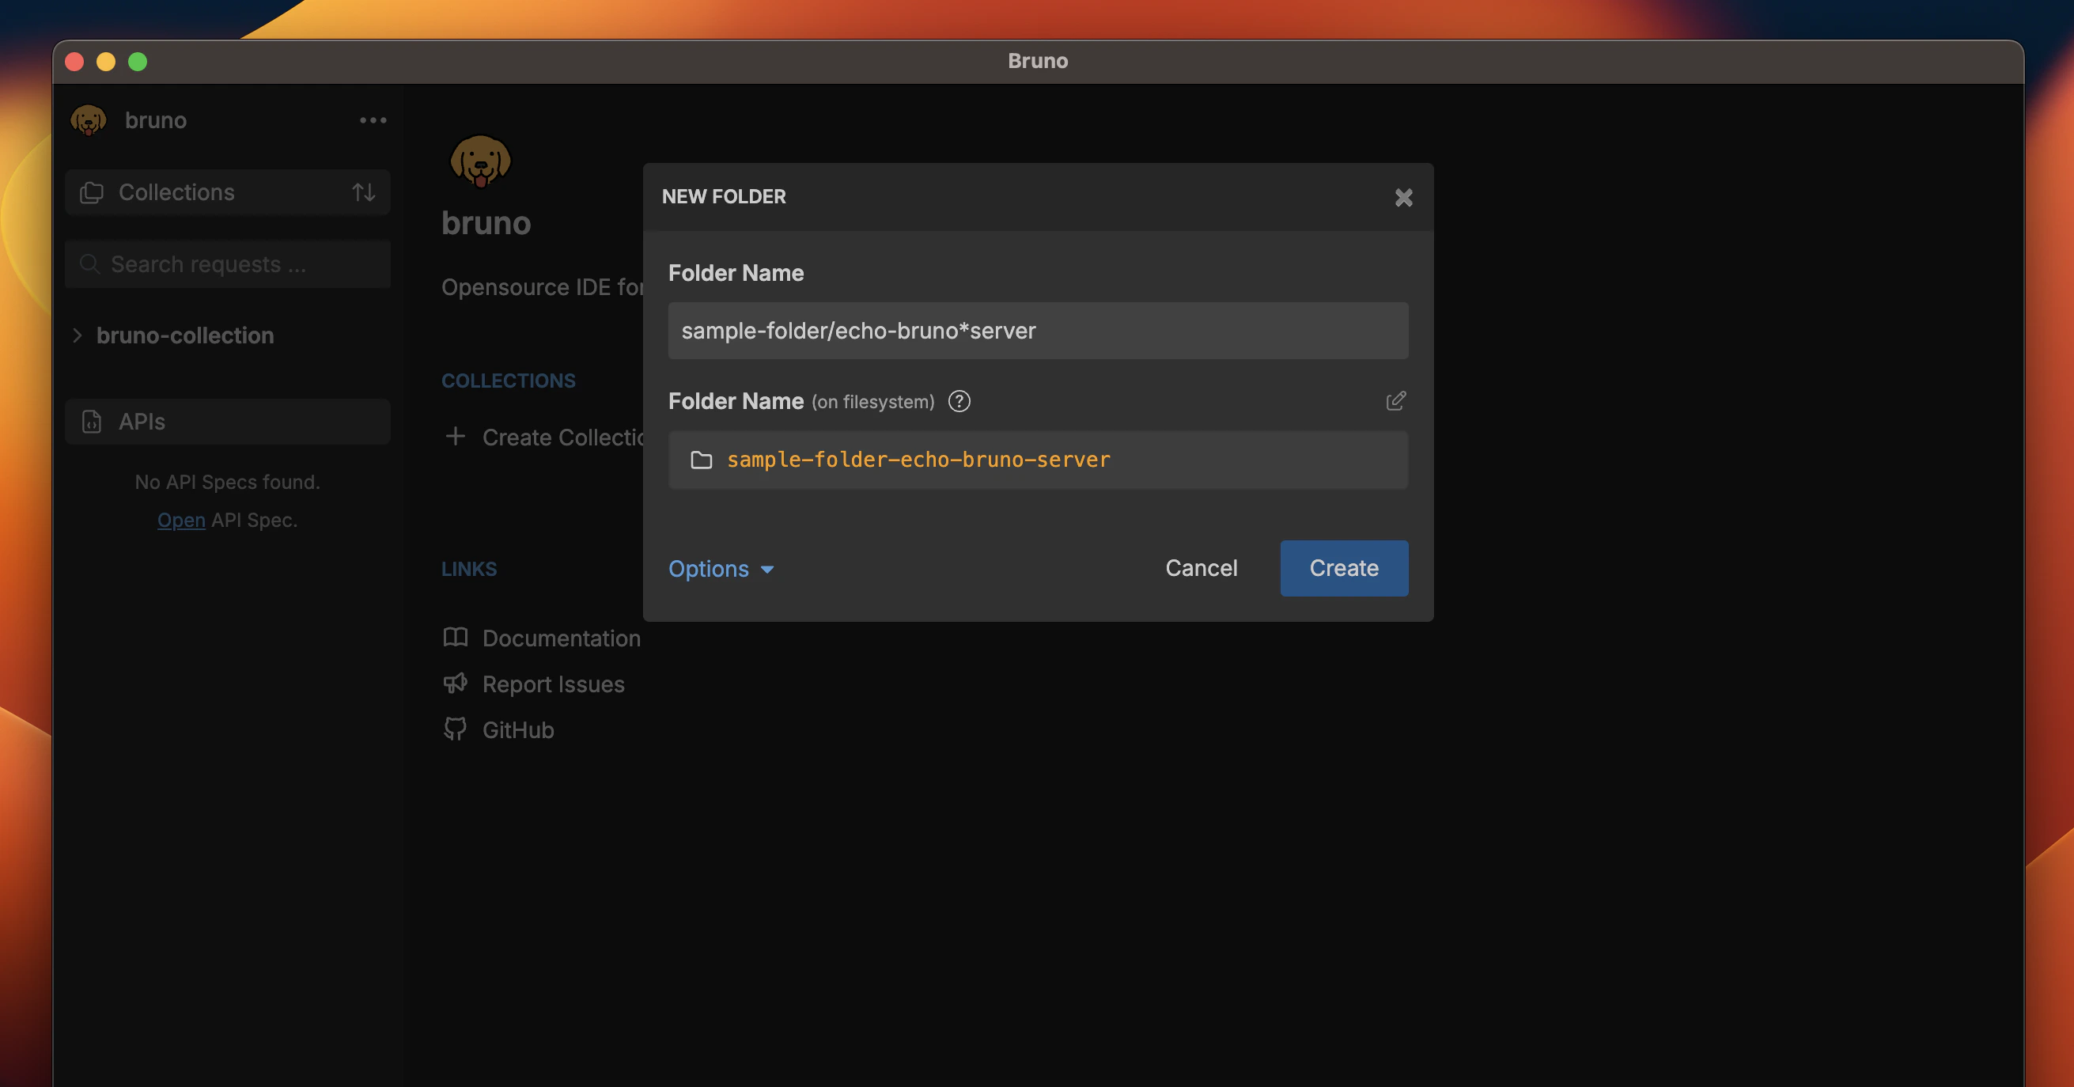Viewport: 2074px width, 1087px height.
Task: Click inside the Folder Name input field
Action: pyautogui.click(x=1037, y=330)
